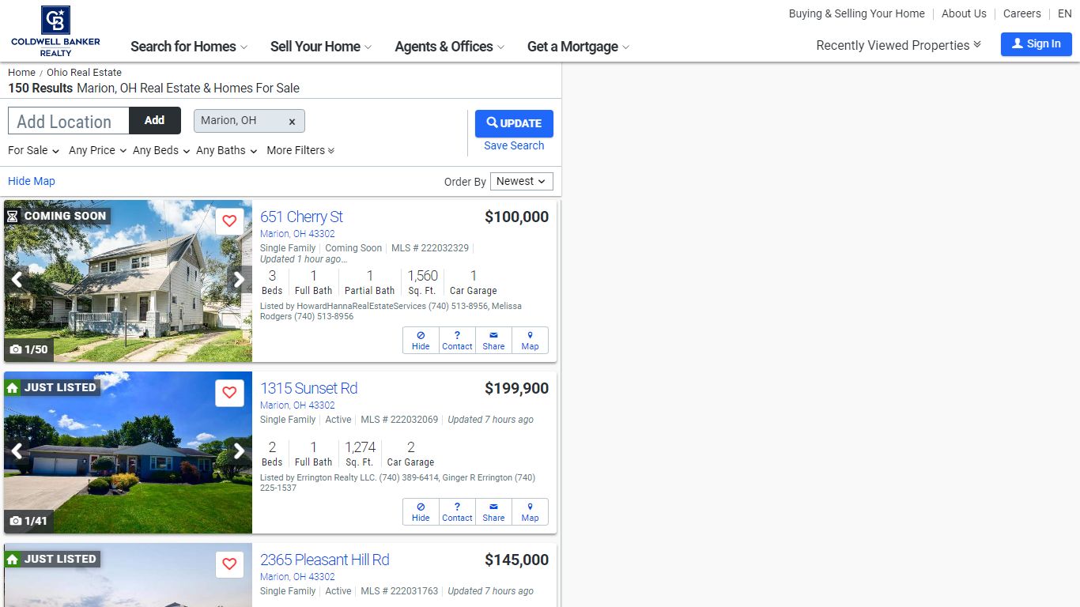Open the Any Baths filter dropdown
This screenshot has width=1080, height=607.
coord(226,150)
